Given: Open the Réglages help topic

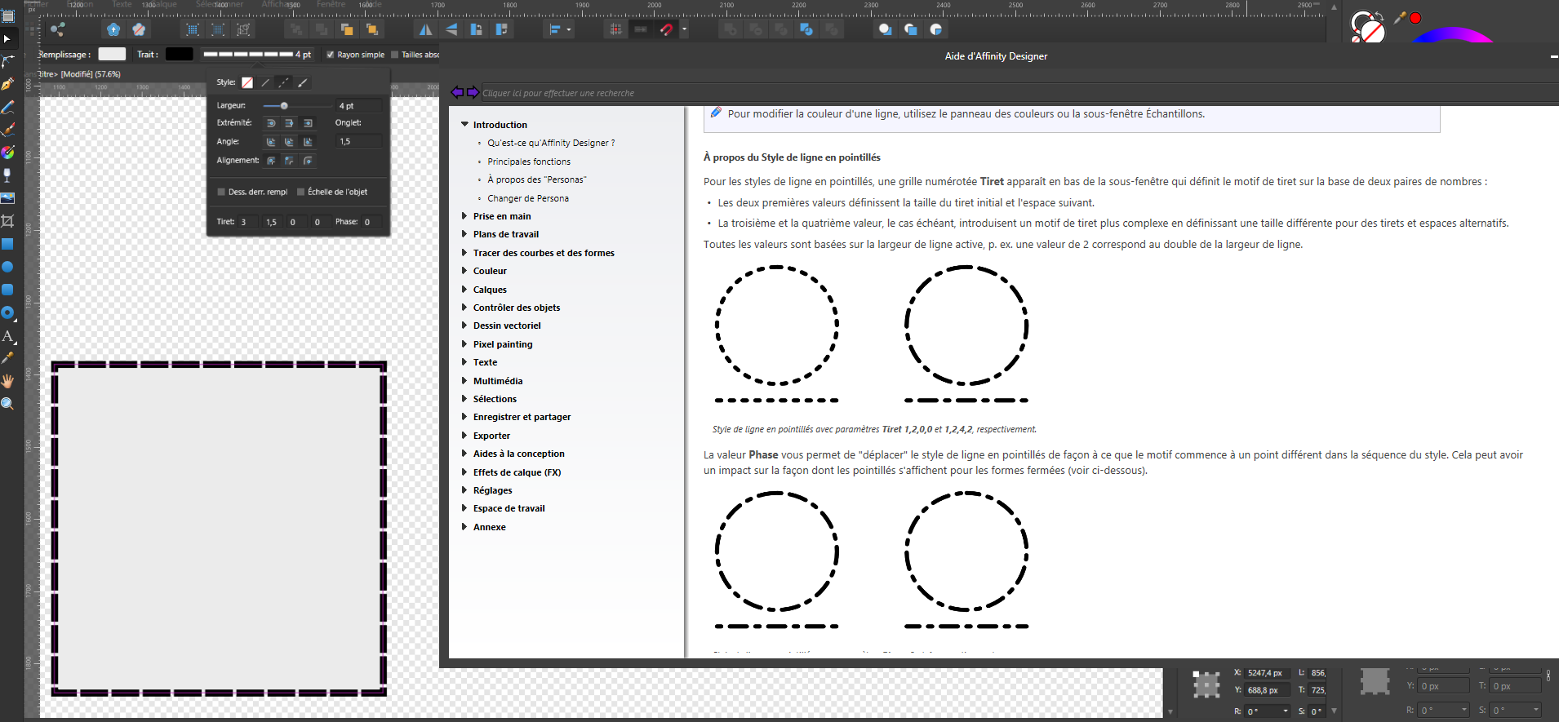Looking at the screenshot, I should click(x=492, y=490).
